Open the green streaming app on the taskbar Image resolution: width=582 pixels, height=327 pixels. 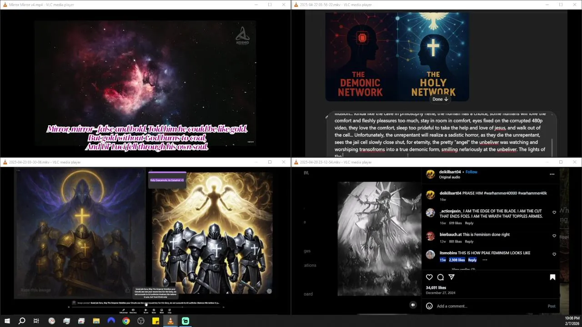coord(186,321)
